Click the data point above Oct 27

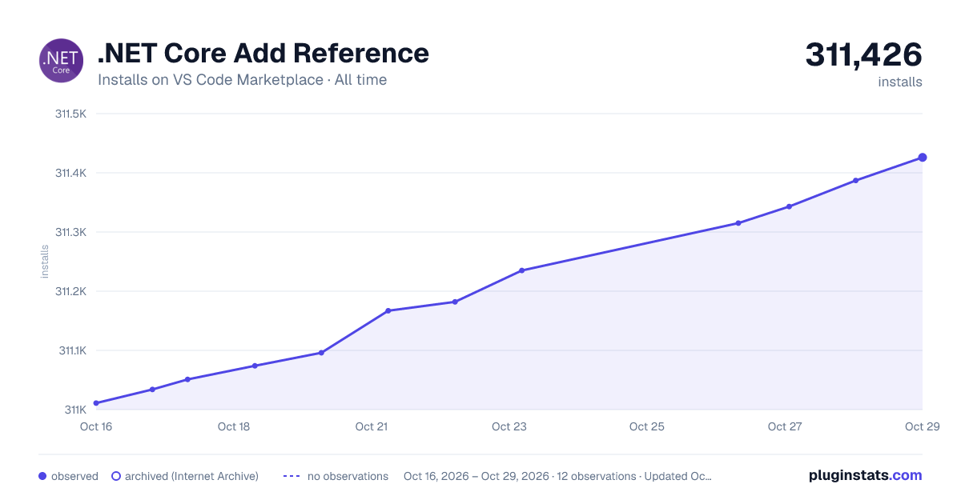789,206
